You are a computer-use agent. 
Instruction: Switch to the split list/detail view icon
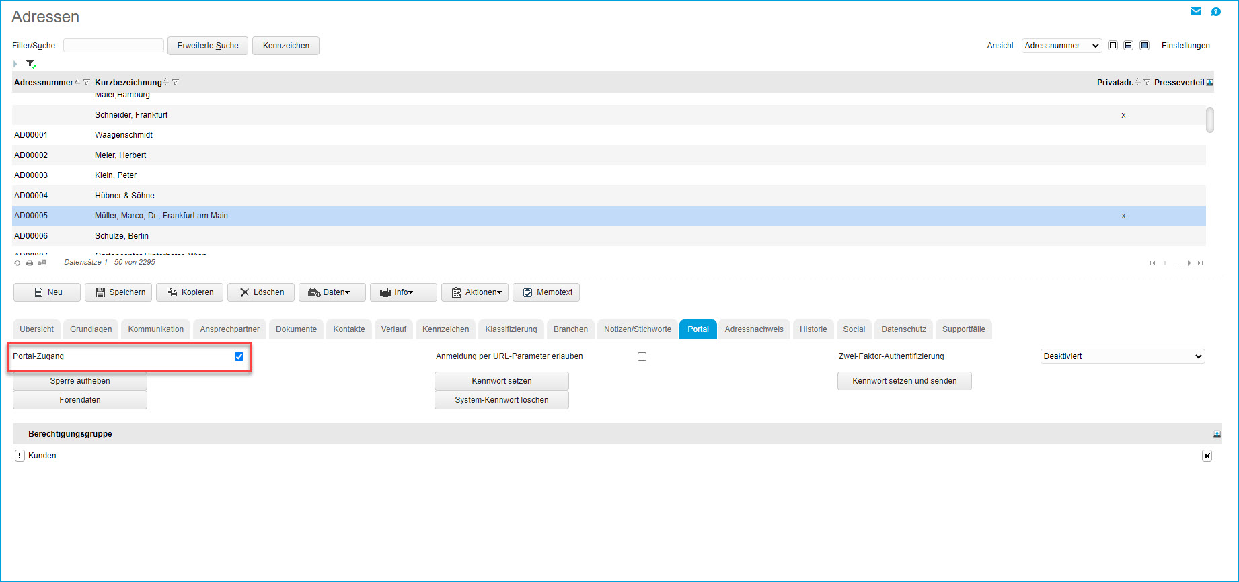tap(1128, 46)
